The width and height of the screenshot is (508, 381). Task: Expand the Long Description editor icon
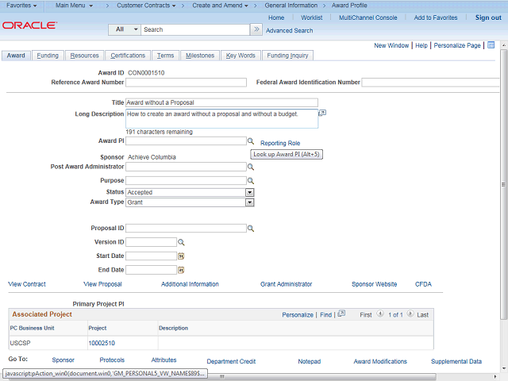click(322, 114)
